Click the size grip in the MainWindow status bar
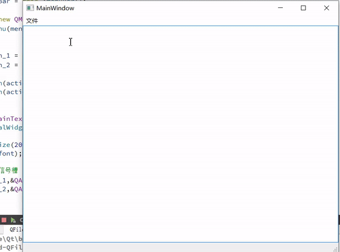The height and width of the screenshot is (252, 340). [336, 249]
